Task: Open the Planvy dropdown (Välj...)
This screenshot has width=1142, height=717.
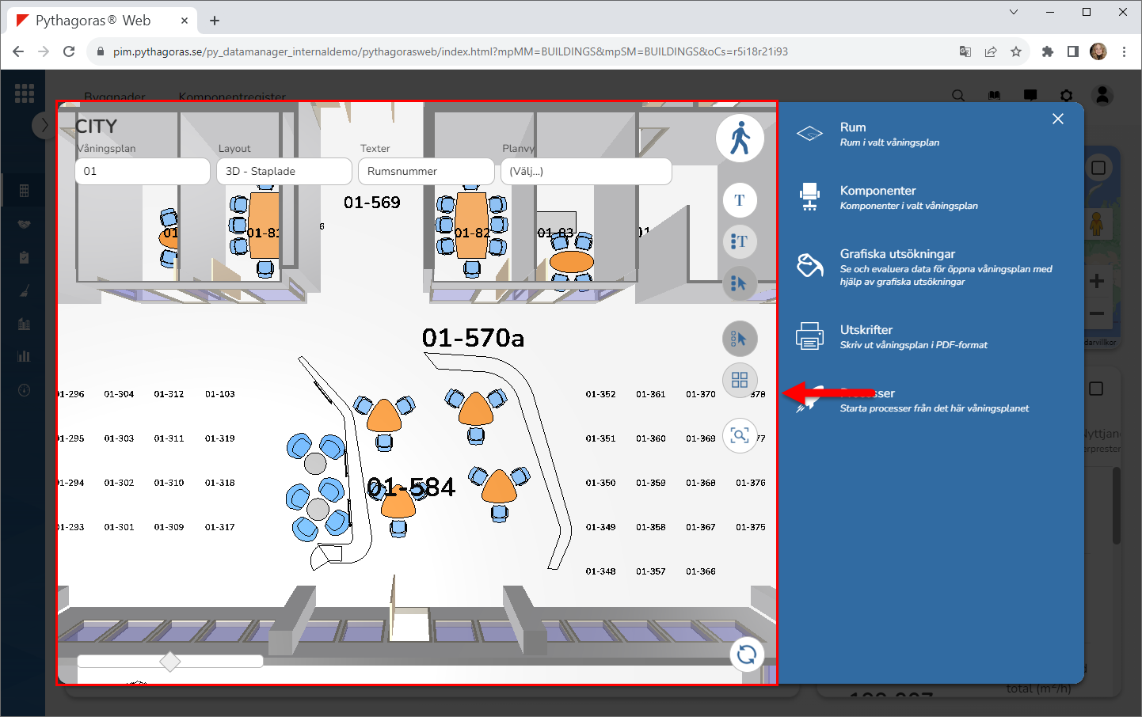Action: (586, 171)
